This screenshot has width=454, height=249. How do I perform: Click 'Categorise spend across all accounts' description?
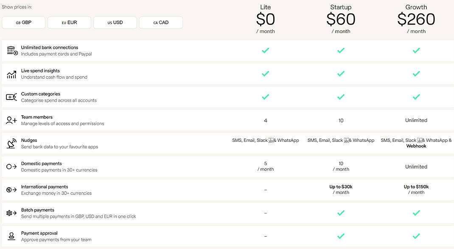pyautogui.click(x=59, y=100)
